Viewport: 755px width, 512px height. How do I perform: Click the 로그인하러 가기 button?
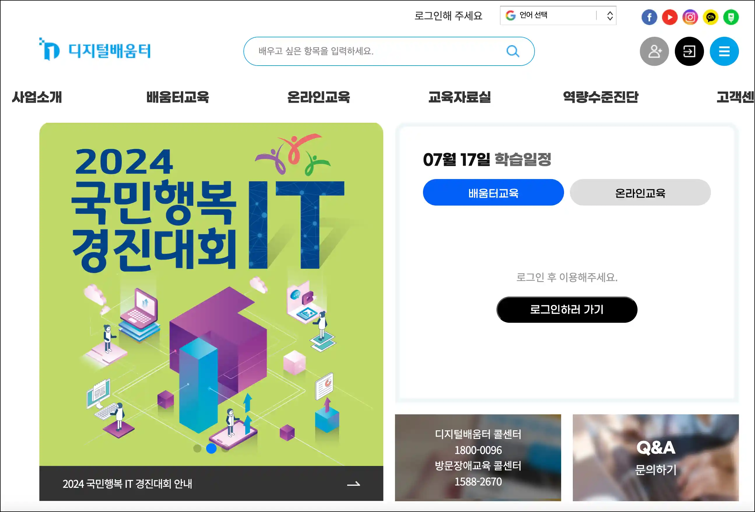click(x=567, y=310)
